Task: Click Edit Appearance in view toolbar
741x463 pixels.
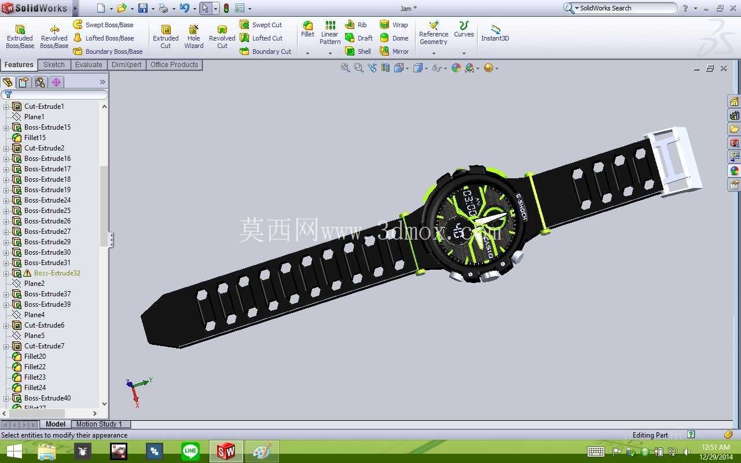Action: click(x=456, y=68)
